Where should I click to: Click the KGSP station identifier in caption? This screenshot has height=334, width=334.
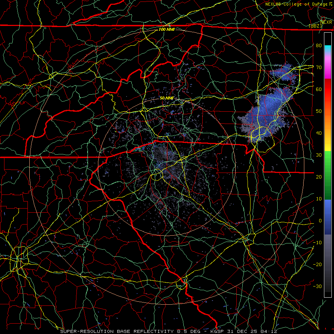tap(217, 331)
